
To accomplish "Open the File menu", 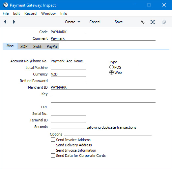I will [6, 13].
